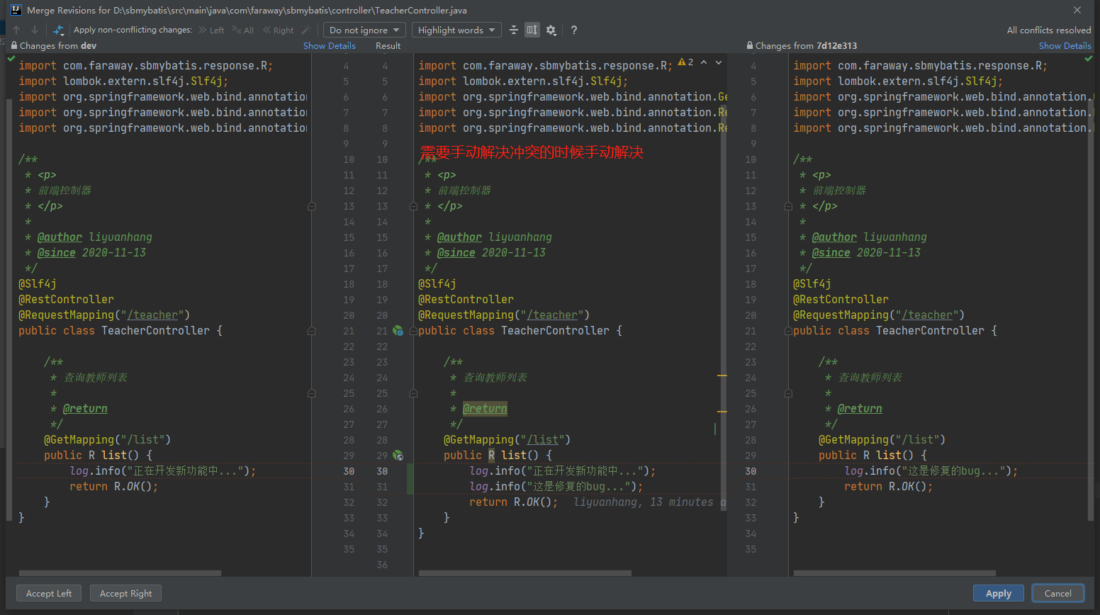Go to next warning with down chevron
This screenshot has height=615, width=1100.
coord(717,62)
